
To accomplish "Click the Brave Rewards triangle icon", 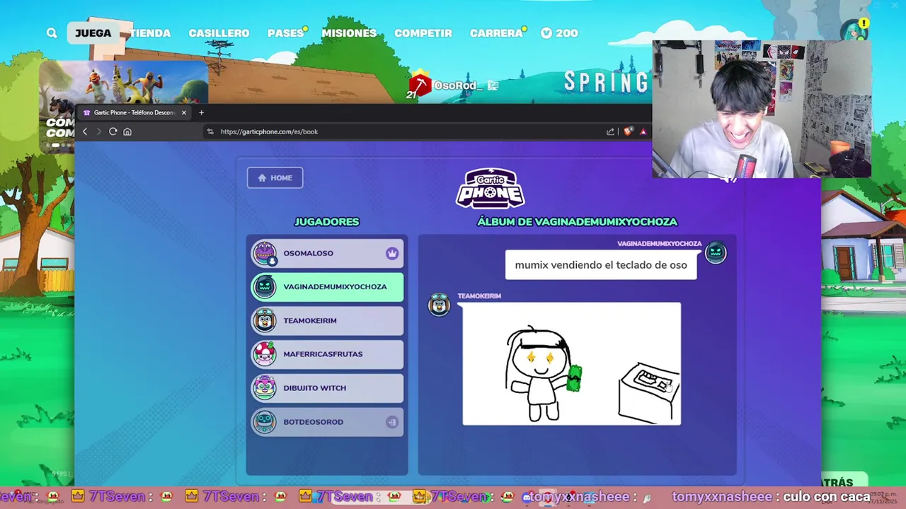I will [643, 131].
